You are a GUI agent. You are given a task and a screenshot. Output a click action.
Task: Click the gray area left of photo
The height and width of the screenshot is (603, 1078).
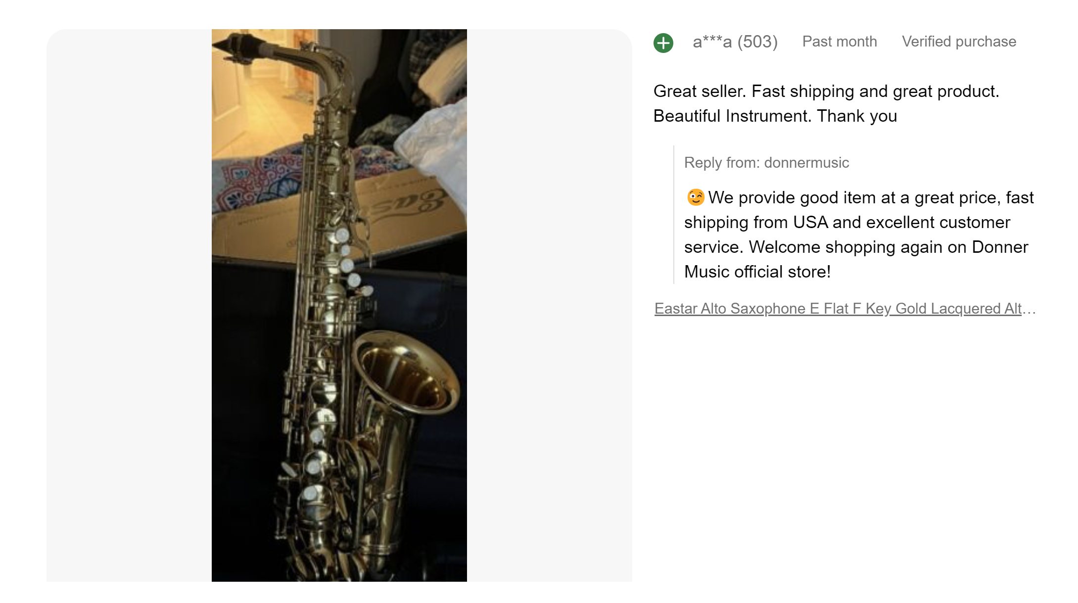(x=129, y=305)
